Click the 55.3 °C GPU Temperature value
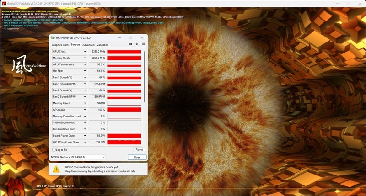The image size is (366, 196). coord(97,64)
